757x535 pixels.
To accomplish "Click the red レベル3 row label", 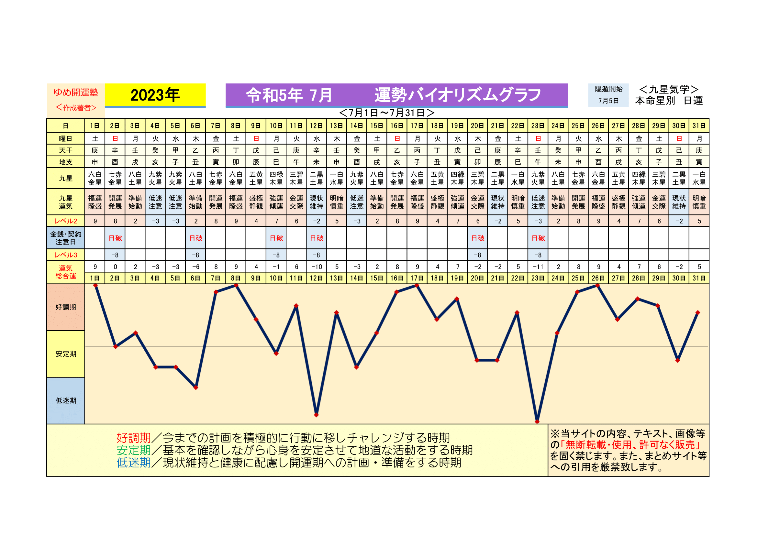I will click(x=66, y=255).
